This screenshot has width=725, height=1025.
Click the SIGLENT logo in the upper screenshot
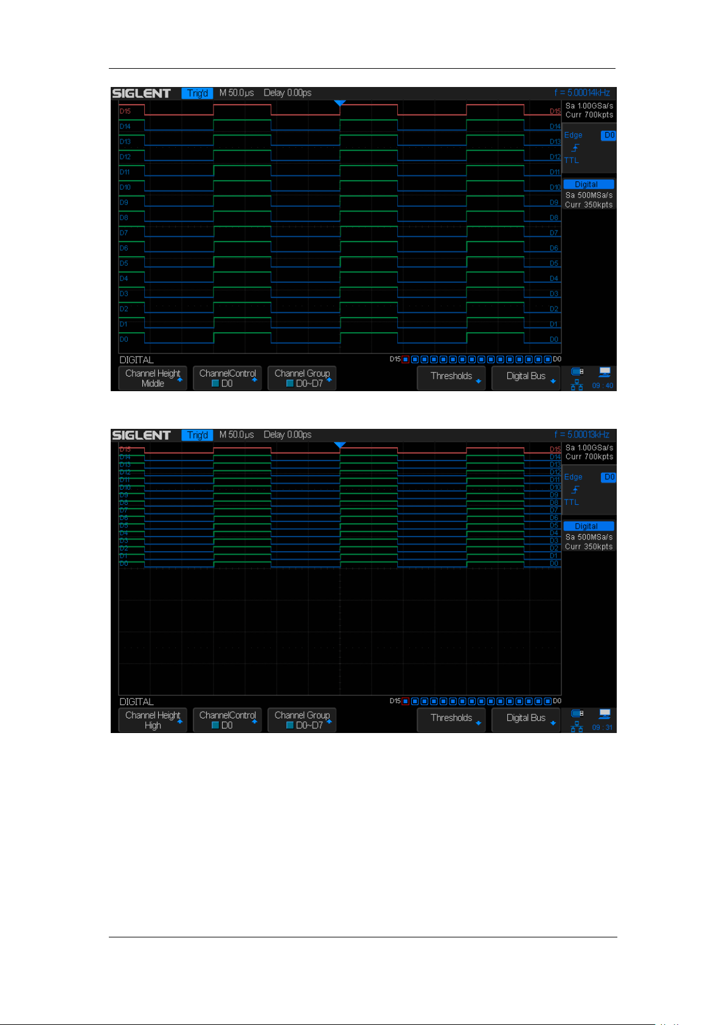[141, 93]
